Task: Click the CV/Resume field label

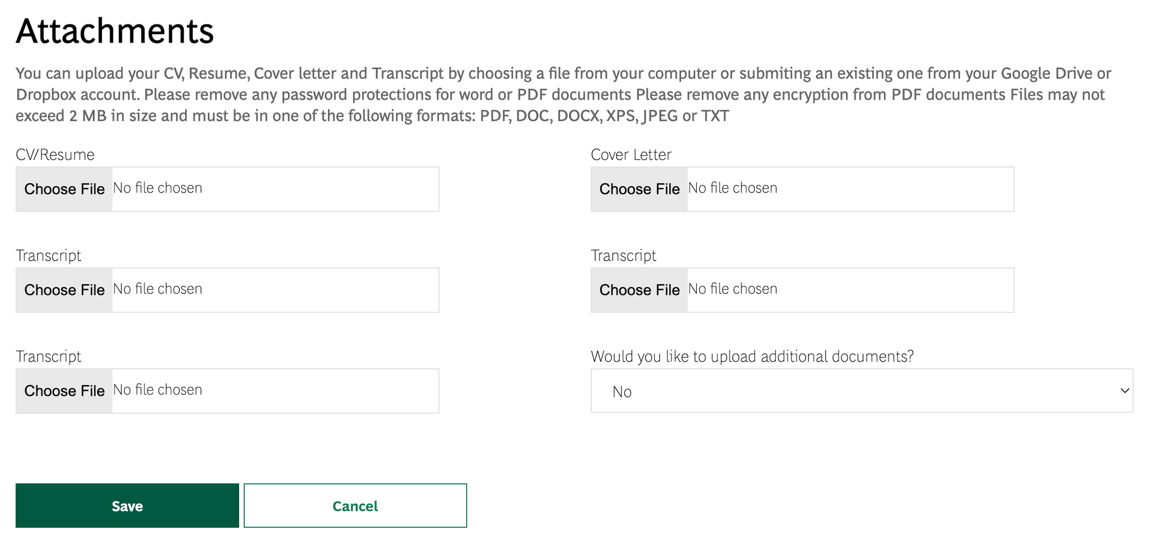Action: point(55,155)
